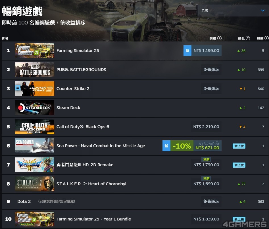This screenshot has height=229, width=269.
Task: Click the Farming Simulator 25 - Year 1 Bundle title
Action: (x=94, y=219)
